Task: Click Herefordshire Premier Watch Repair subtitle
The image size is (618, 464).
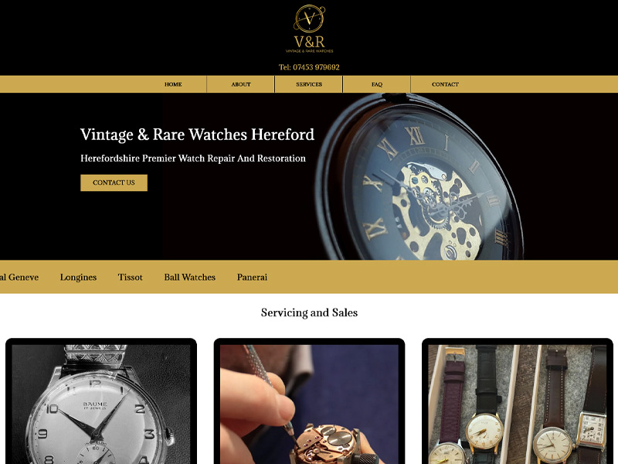Action: click(193, 159)
